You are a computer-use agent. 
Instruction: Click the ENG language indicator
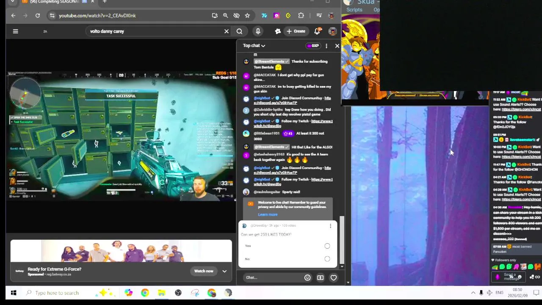[x=500, y=293]
